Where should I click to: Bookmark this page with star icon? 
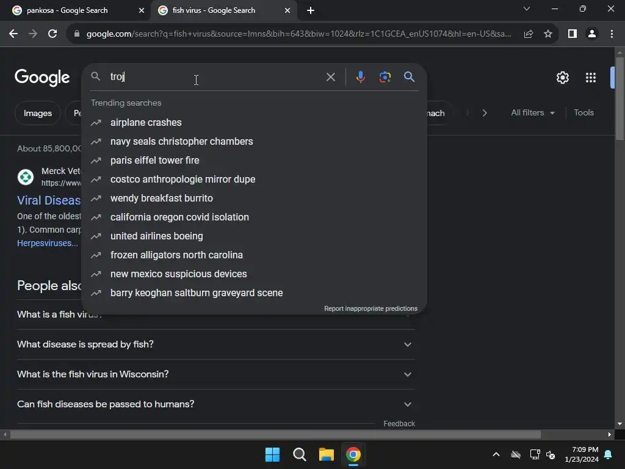548,34
